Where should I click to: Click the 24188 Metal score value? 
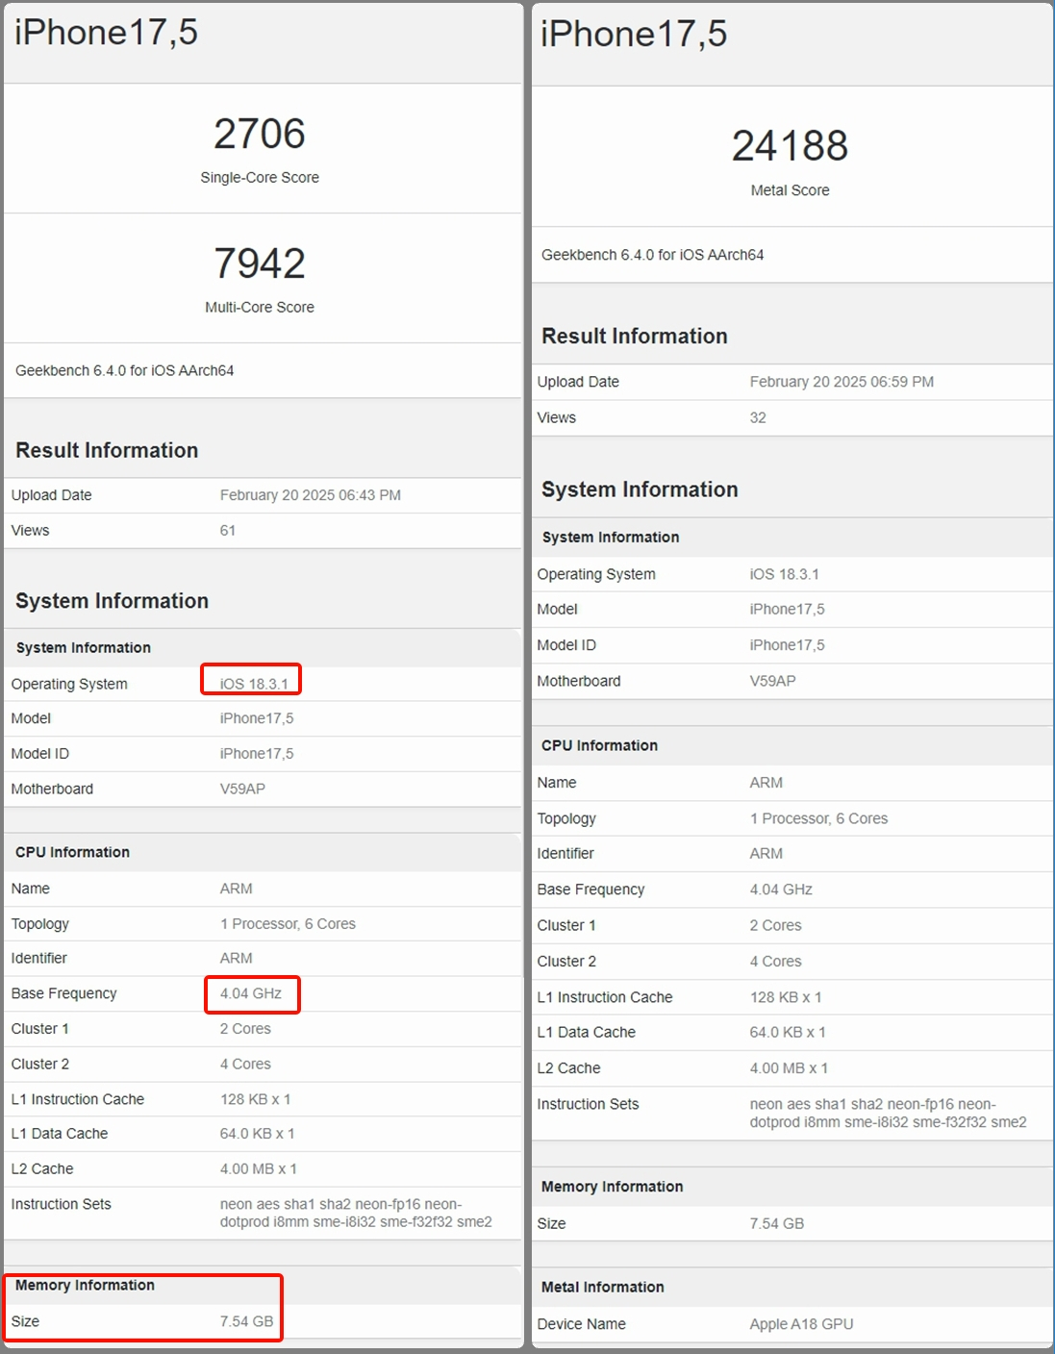point(790,146)
